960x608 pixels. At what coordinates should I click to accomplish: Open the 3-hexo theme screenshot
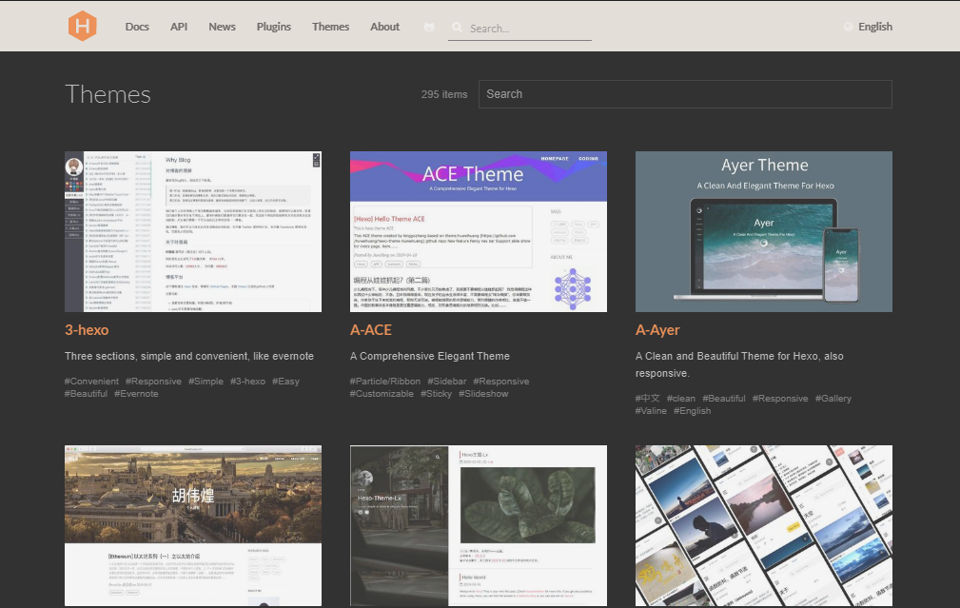[193, 231]
